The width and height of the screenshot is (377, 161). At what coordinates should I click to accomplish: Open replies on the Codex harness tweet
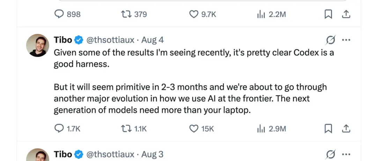coord(67,129)
